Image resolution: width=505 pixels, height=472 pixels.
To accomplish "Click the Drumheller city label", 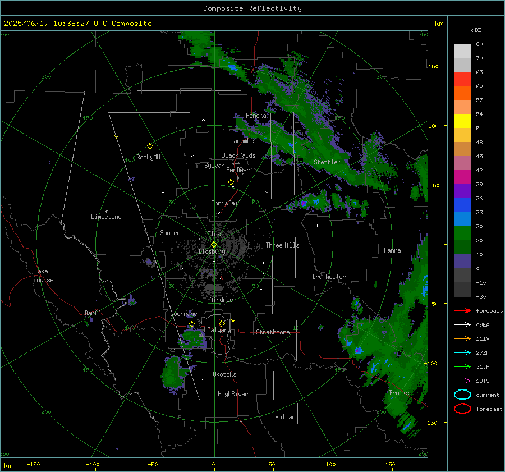I will [x=329, y=277].
